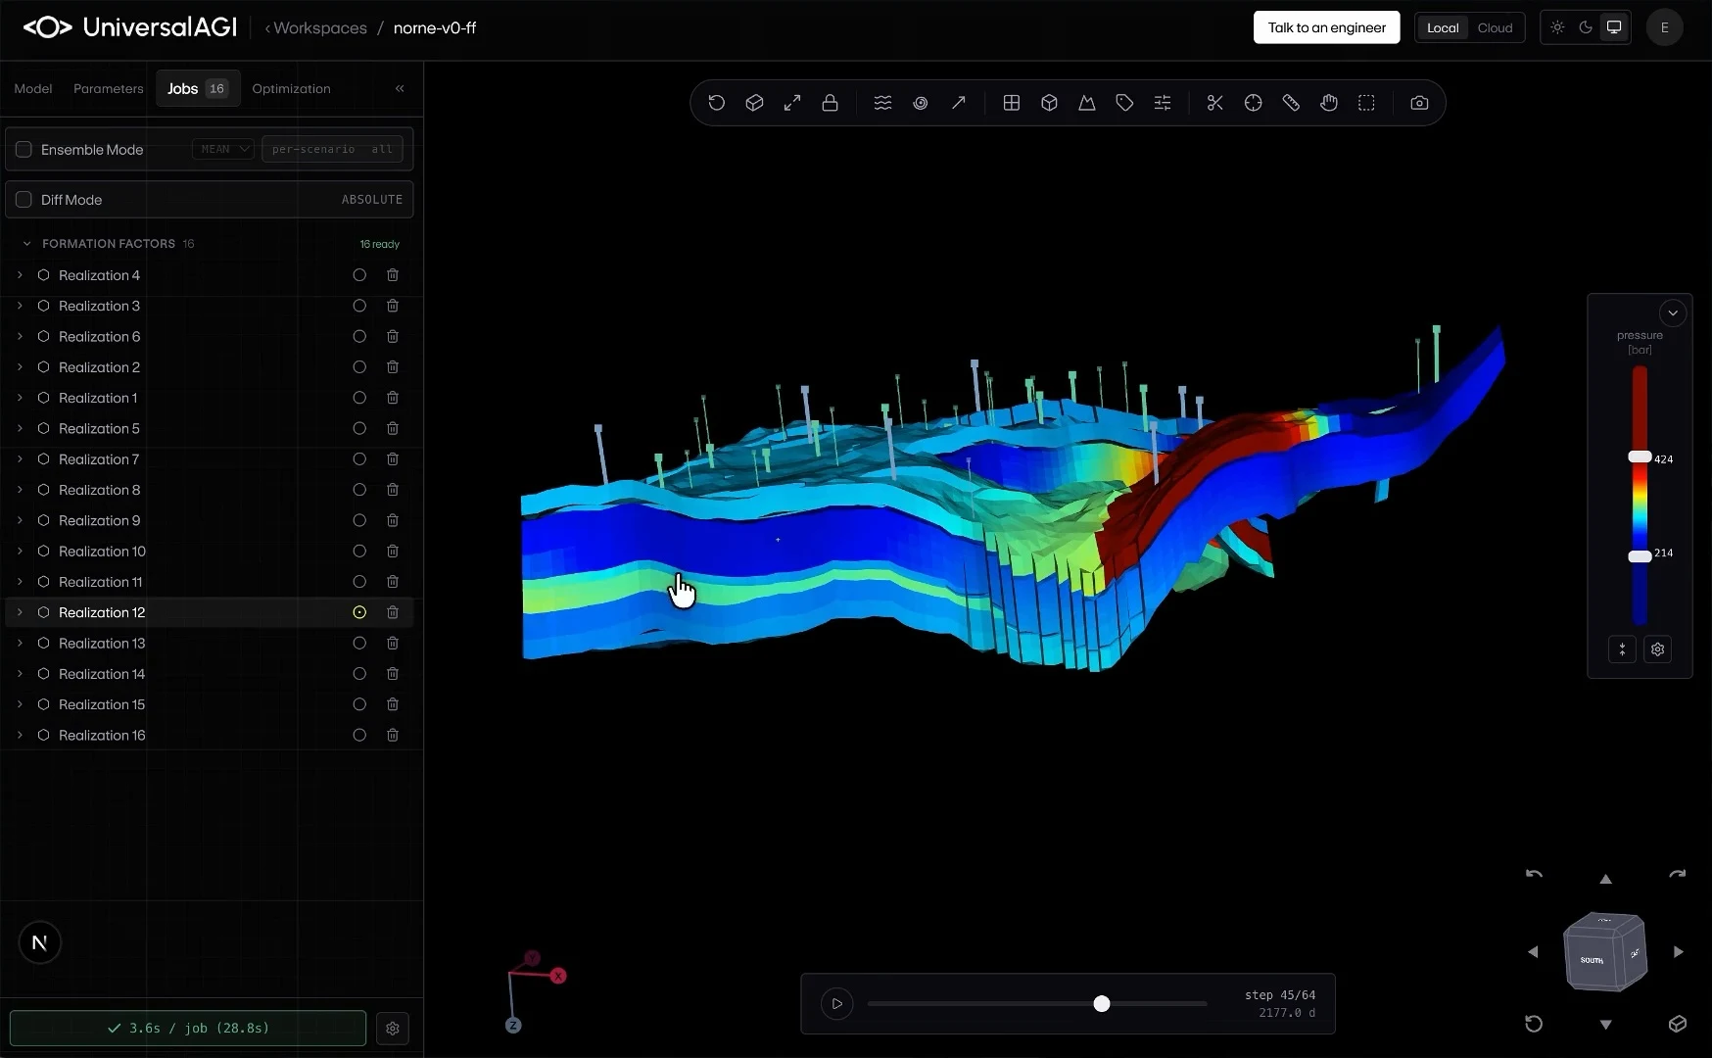This screenshot has height=1058, width=1712.
Task: Click the wavy lines icon in toolbar
Action: tap(882, 103)
